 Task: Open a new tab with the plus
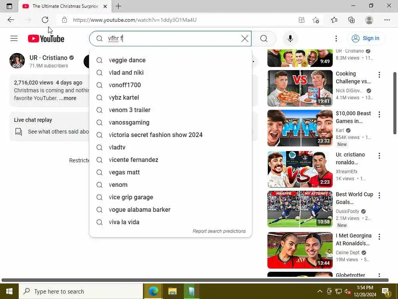118,6
